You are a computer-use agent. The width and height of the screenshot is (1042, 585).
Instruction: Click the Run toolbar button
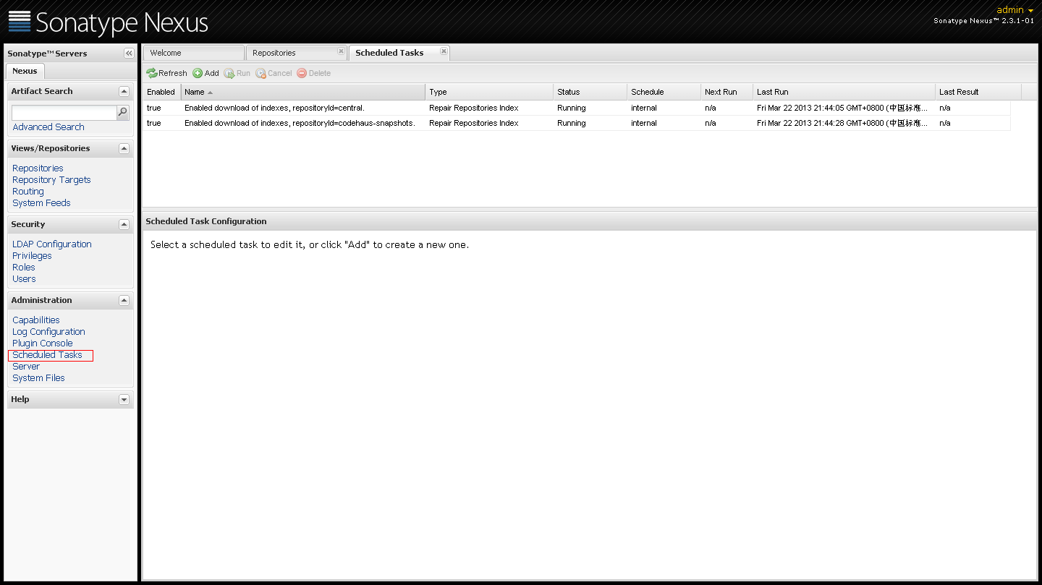(x=237, y=73)
